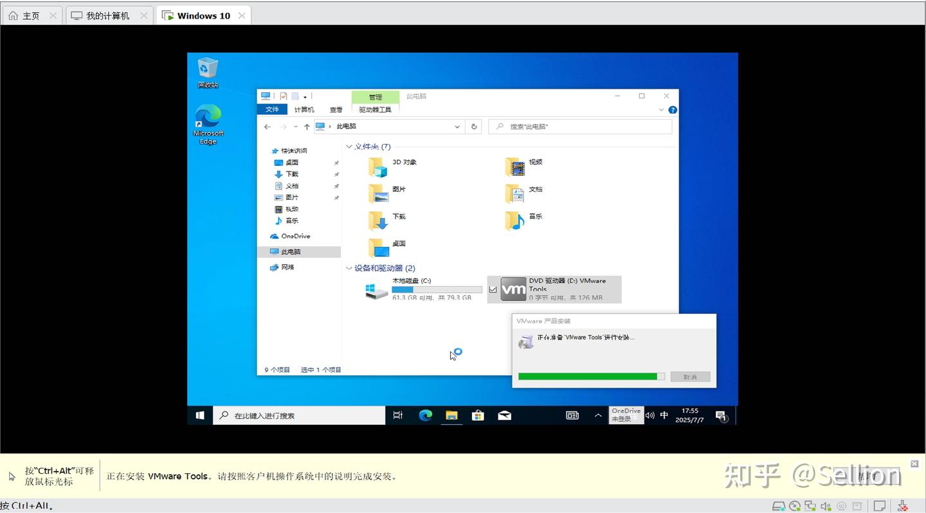Click the VMware Tools installation progress bar

click(590, 376)
